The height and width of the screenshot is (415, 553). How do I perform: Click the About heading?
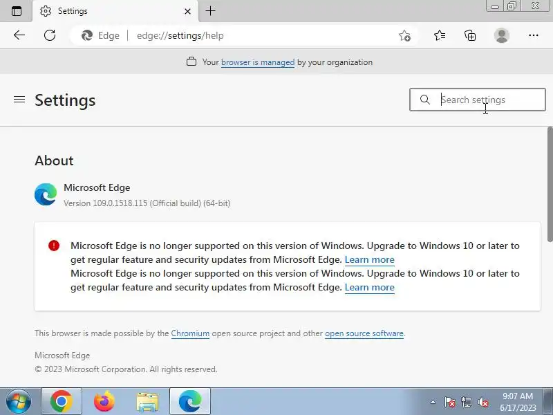(55, 161)
